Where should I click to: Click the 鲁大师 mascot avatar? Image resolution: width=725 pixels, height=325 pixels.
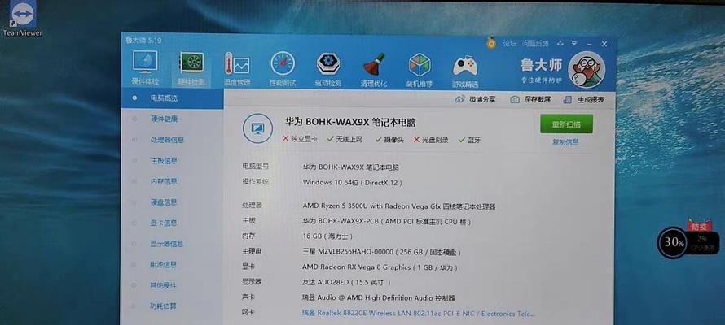(586, 70)
